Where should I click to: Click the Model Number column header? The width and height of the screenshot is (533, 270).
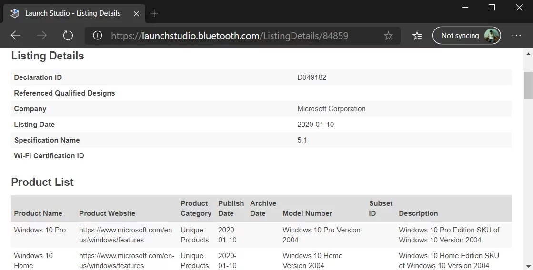307,213
